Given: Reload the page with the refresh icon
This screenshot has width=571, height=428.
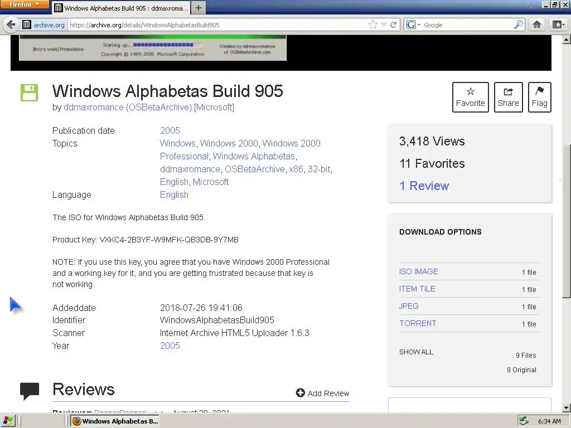Looking at the screenshot, I should click(393, 25).
